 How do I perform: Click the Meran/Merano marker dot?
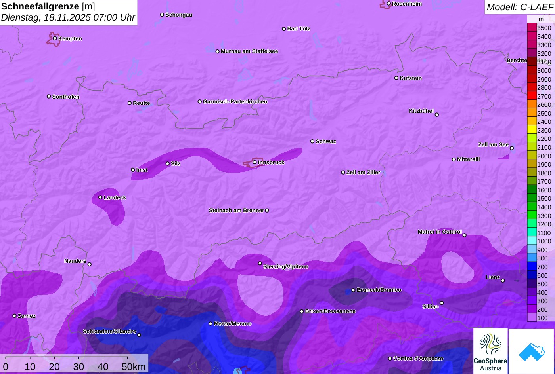tap(210, 324)
